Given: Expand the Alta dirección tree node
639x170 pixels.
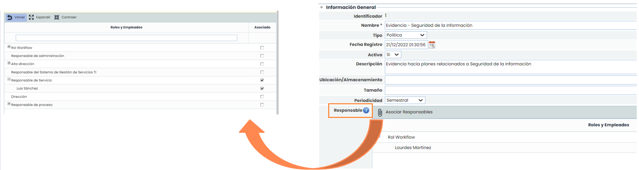Looking at the screenshot, I should [9, 63].
